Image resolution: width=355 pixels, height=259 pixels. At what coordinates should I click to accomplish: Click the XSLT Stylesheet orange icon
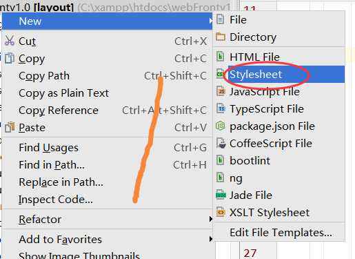point(221,212)
